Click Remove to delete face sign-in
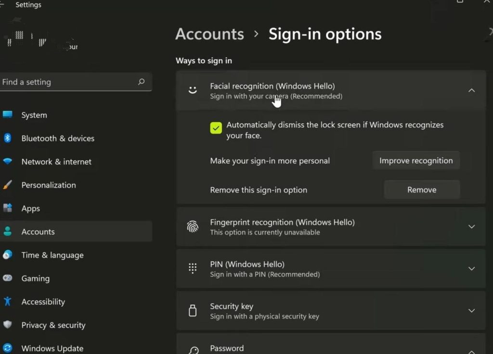Screen dimensions: 493x354 point(422,190)
